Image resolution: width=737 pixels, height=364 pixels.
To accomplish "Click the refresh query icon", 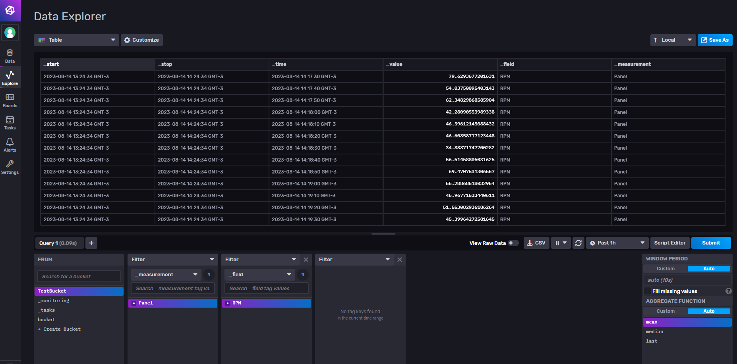I will point(578,243).
